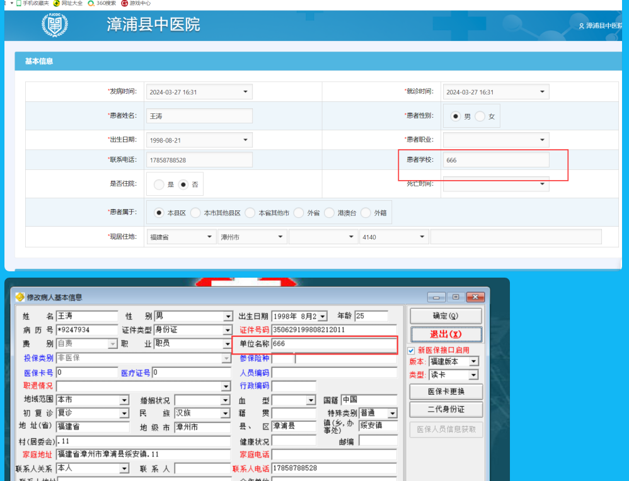This screenshot has height=481, width=629.
Task: Open the 发病时间 date dropdown
Action: pos(245,92)
